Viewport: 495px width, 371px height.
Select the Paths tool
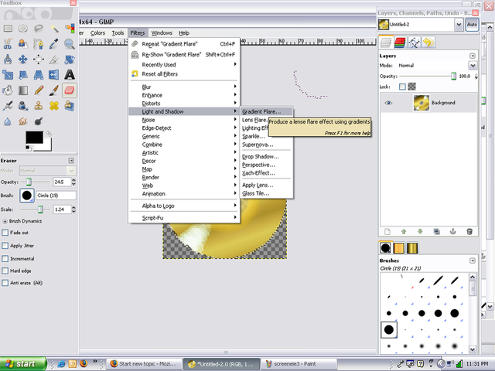pyautogui.click(x=39, y=44)
